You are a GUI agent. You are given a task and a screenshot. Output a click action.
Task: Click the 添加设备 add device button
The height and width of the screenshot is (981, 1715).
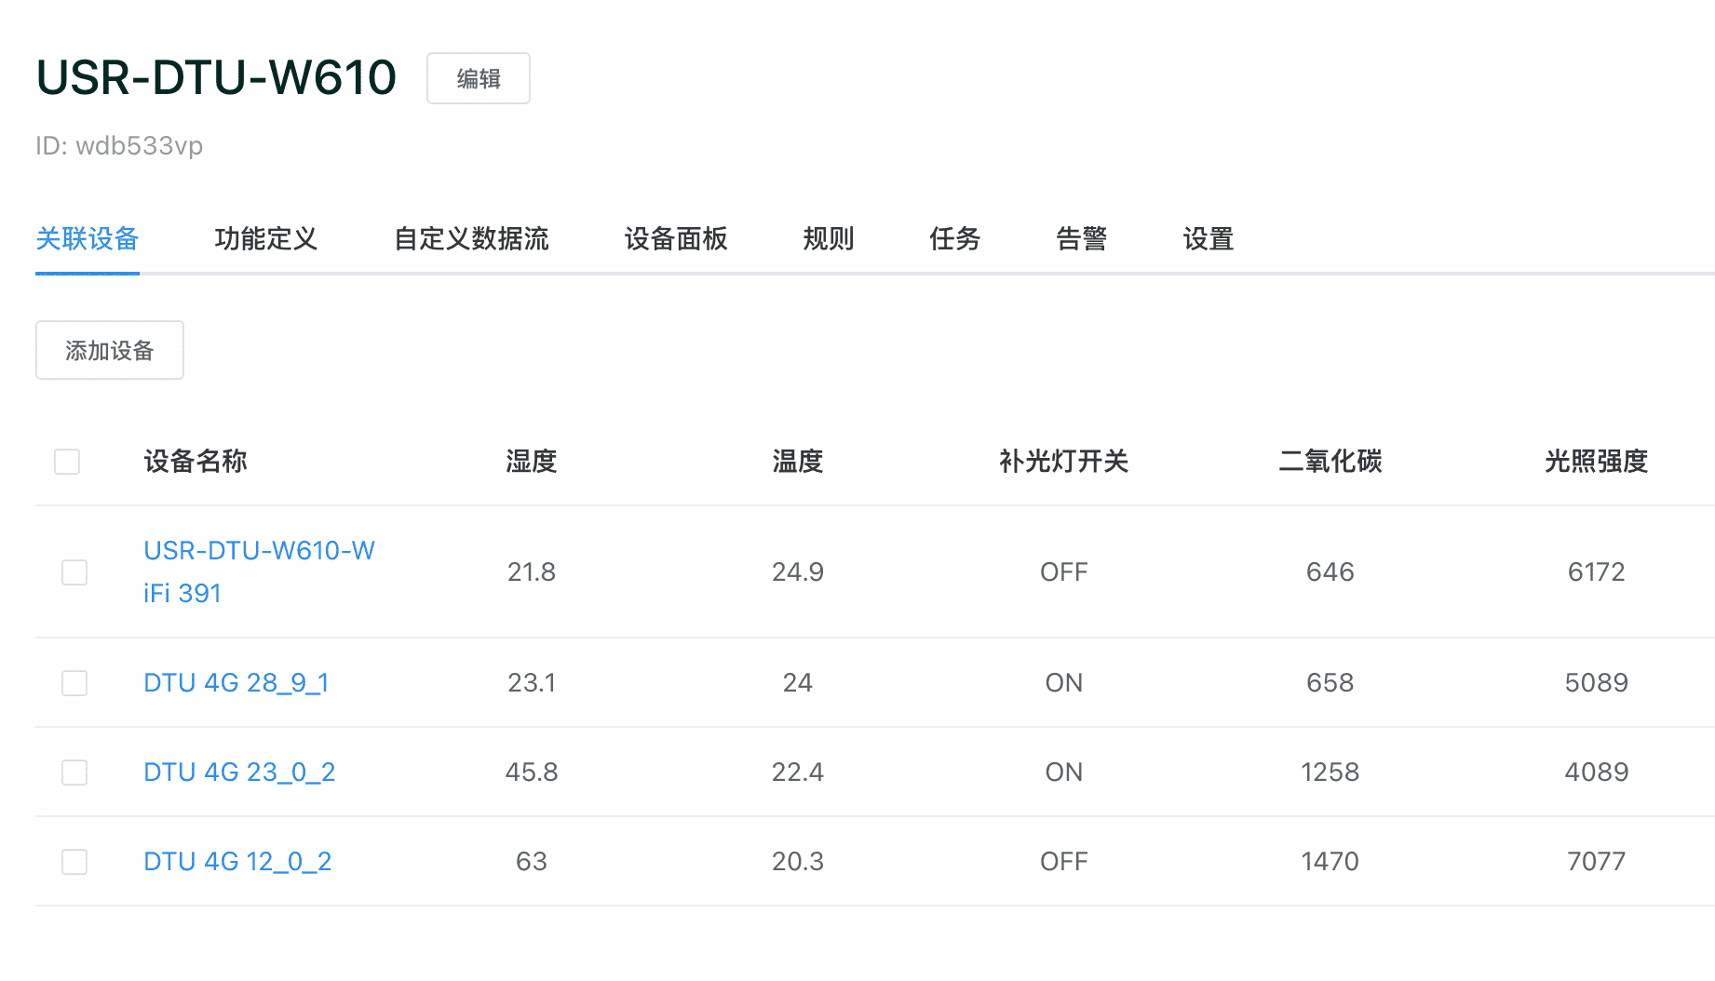coord(109,351)
